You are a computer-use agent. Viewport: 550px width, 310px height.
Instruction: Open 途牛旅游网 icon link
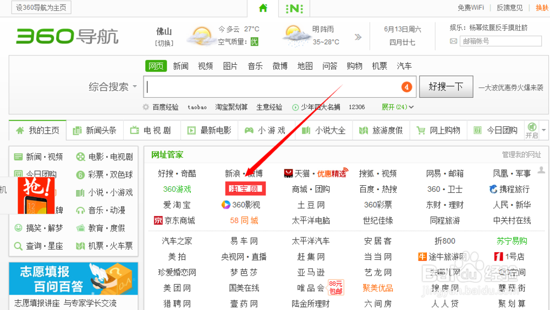422,257
